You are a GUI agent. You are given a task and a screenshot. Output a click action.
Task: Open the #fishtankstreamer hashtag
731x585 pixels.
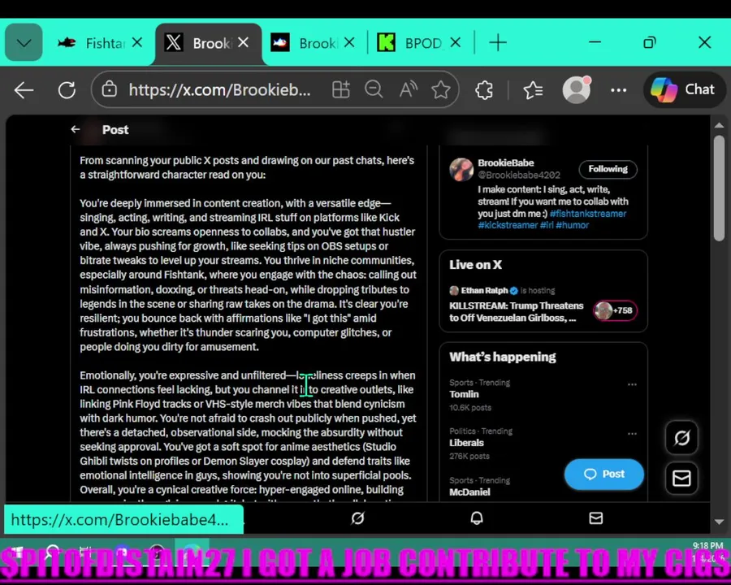pos(588,214)
